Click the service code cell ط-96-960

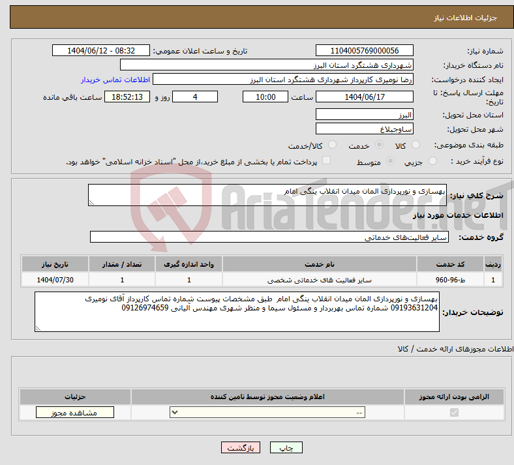pyautogui.click(x=451, y=280)
